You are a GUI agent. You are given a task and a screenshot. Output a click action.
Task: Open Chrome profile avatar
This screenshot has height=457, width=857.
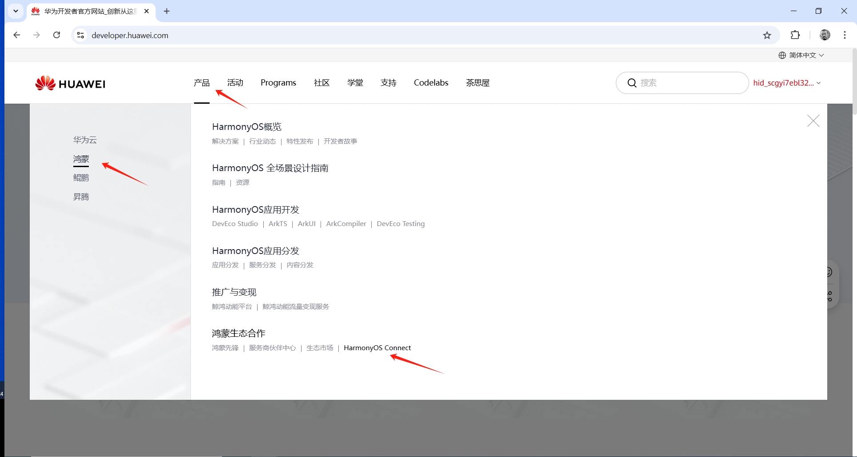(825, 35)
